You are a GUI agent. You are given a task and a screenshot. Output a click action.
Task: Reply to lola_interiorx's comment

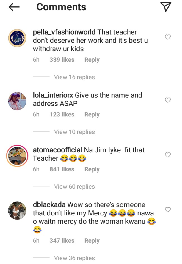pos(92,114)
